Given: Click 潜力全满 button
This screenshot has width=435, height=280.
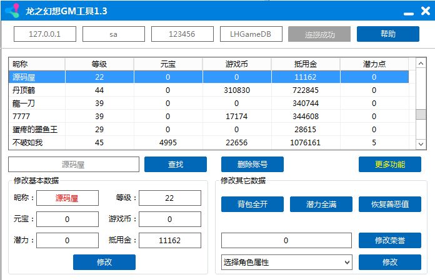Looking at the screenshot, I should 321,205.
